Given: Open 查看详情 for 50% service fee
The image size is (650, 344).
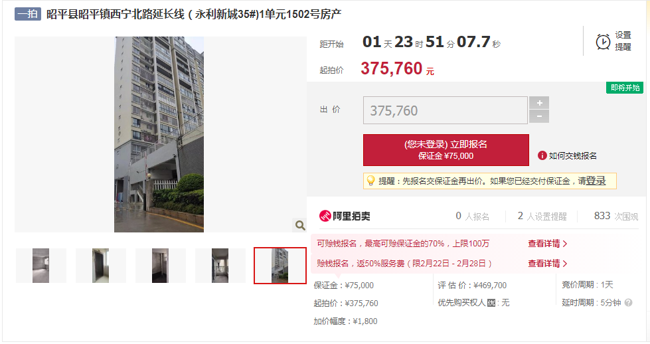Looking at the screenshot, I should (547, 264).
